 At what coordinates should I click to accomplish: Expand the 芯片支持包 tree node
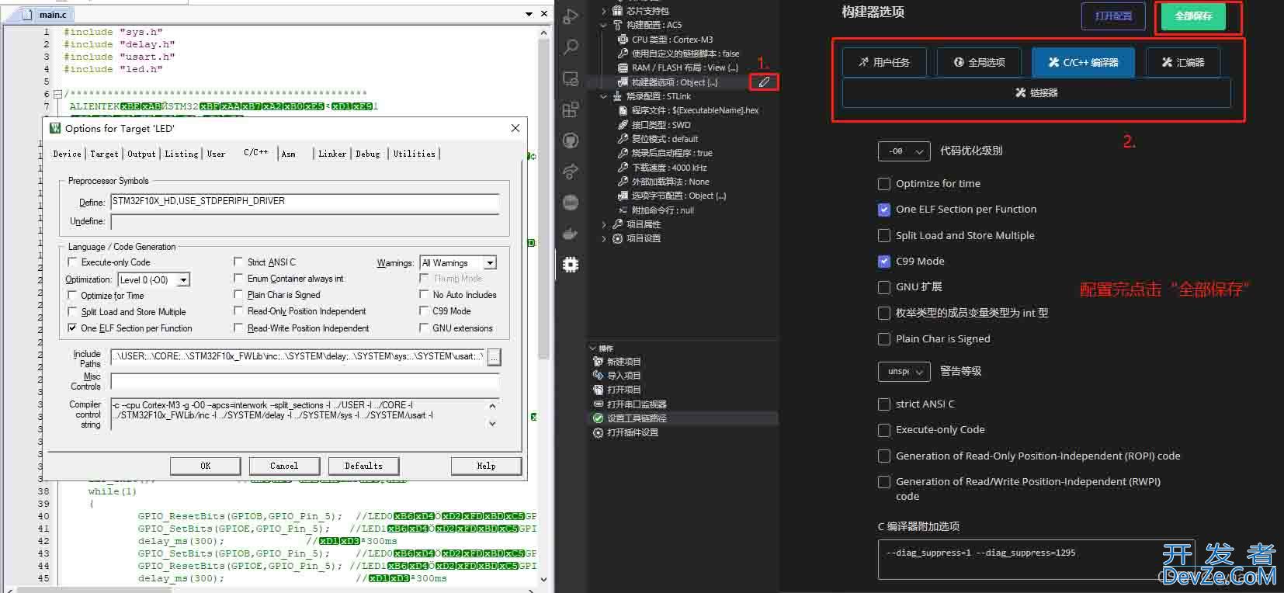tap(604, 11)
